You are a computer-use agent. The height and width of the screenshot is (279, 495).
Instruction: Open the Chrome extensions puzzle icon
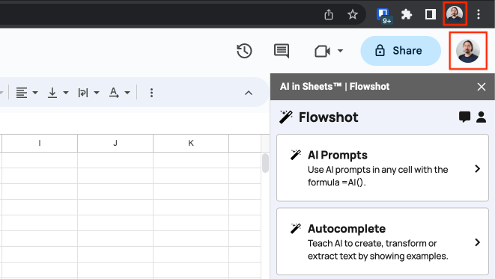pyautogui.click(x=407, y=14)
